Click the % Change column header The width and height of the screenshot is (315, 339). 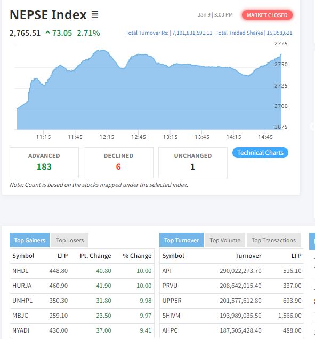click(x=137, y=256)
